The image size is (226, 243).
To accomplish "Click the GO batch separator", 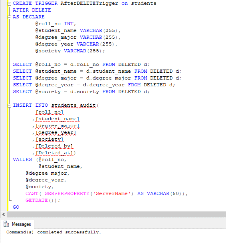I will (16, 207).
